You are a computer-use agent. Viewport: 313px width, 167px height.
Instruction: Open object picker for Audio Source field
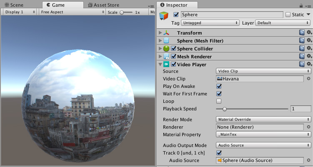(x=308, y=160)
